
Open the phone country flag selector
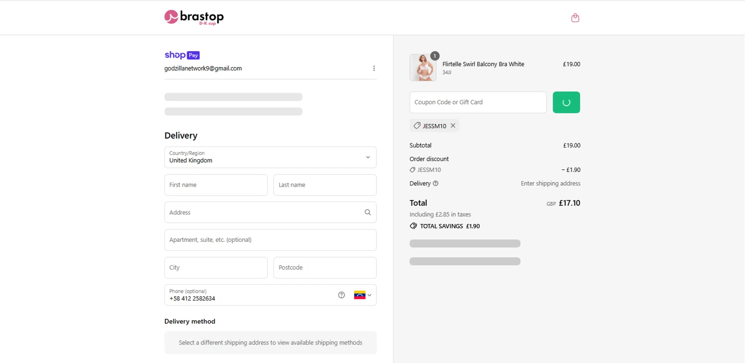pos(363,295)
